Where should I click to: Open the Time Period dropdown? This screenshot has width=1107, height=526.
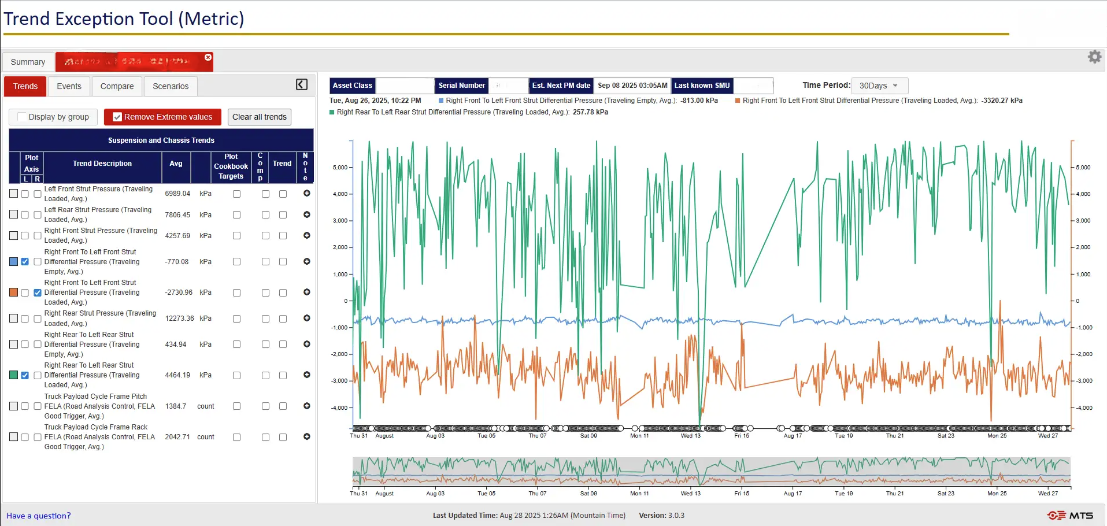point(879,85)
